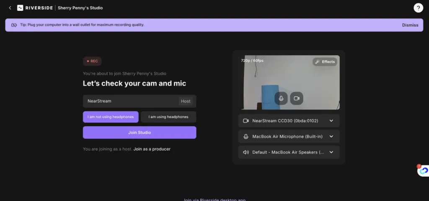Click the Host badge in the name field
Screen dimensions: 429x201
(186, 101)
